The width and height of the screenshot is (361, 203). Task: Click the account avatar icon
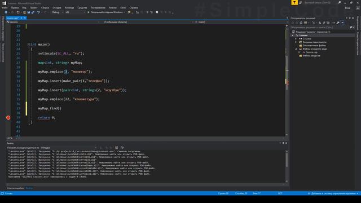tap(358, 8)
